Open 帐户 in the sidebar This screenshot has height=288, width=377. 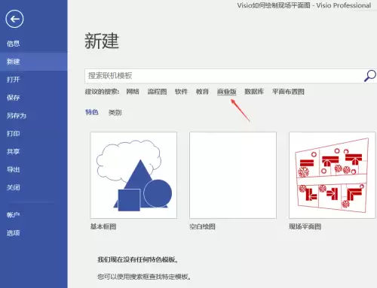(x=14, y=215)
